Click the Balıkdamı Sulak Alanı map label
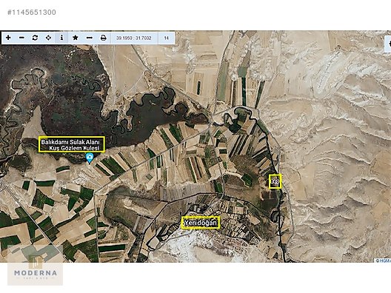Screen dimensions: 391x293 tap(72, 144)
